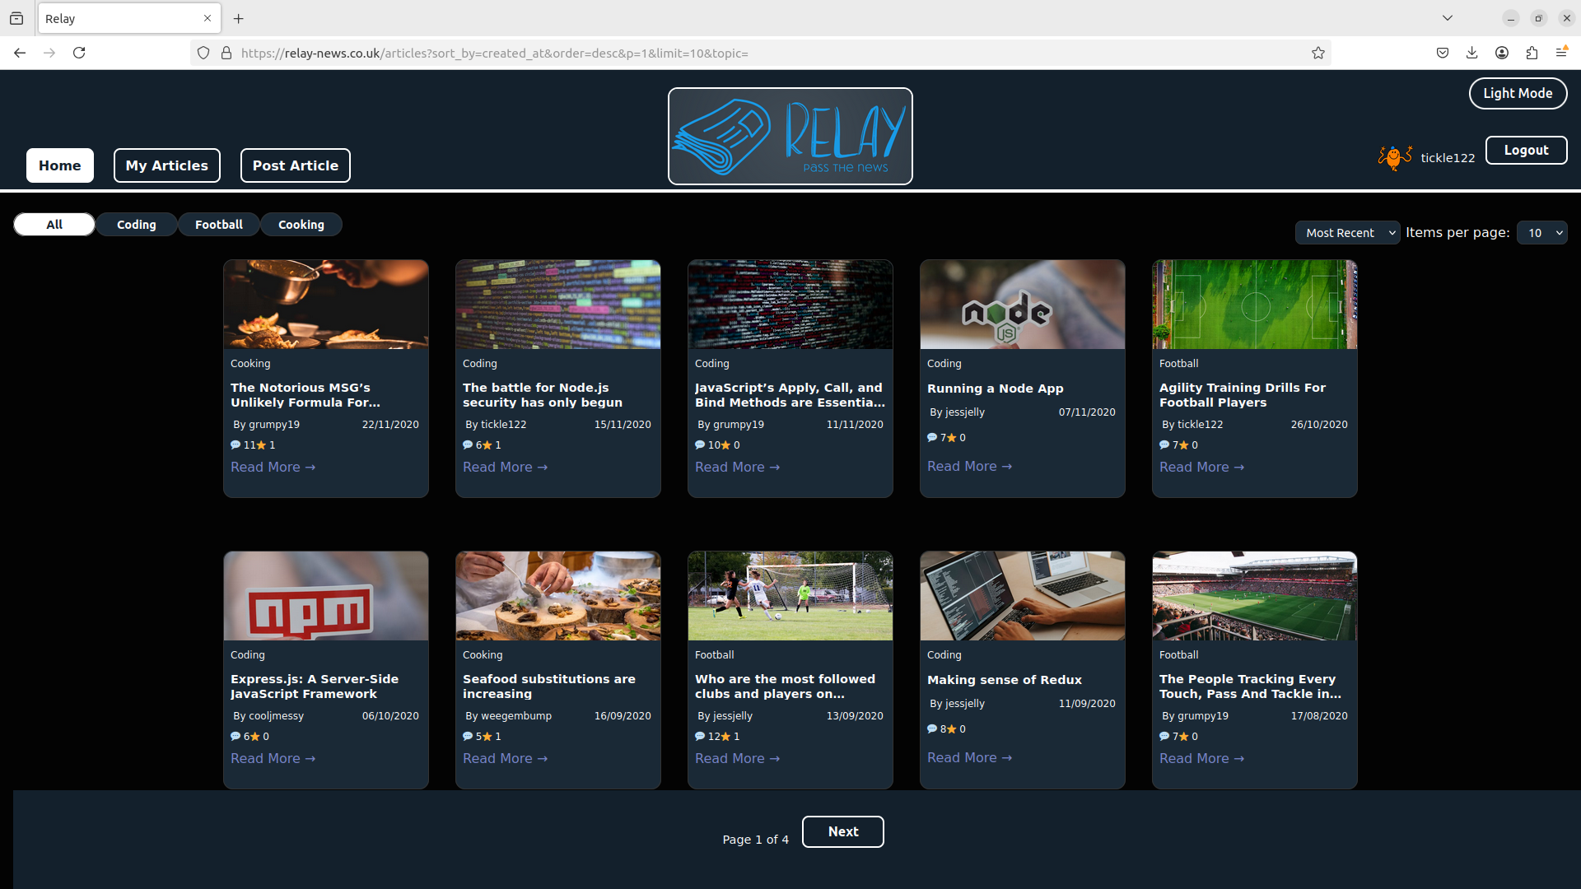Viewport: 1581px width, 889px height.
Task: Filter articles by Football topic
Action: pyautogui.click(x=219, y=225)
